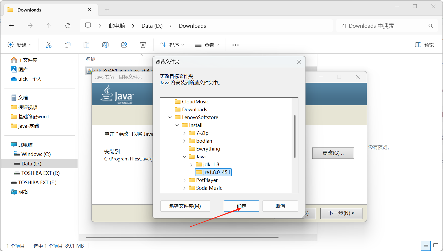Close the 浏览文件夹 dialog
The height and width of the screenshot is (251, 443).
[x=299, y=62]
